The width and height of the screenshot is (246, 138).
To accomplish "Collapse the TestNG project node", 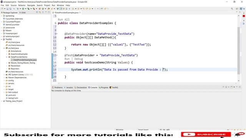I will pos(2,39).
